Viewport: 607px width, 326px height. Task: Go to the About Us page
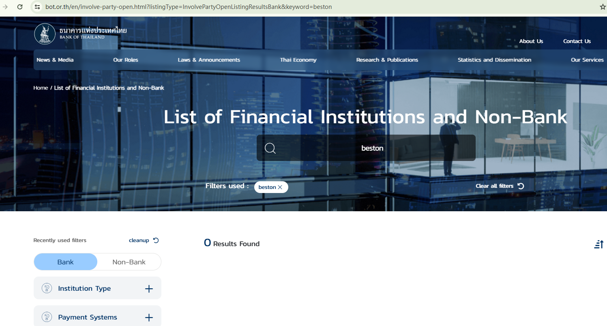click(x=531, y=41)
